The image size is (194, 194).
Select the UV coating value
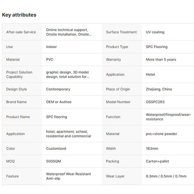pyautogui.click(x=155, y=32)
